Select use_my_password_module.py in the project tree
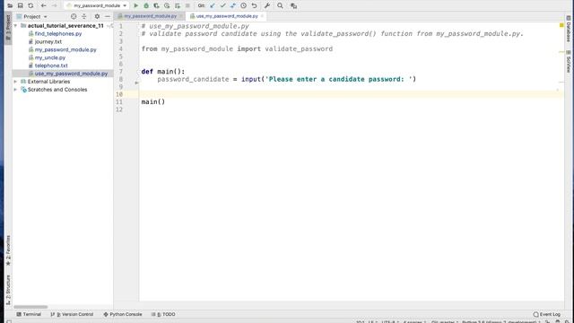The width and height of the screenshot is (574, 323). 71,74
